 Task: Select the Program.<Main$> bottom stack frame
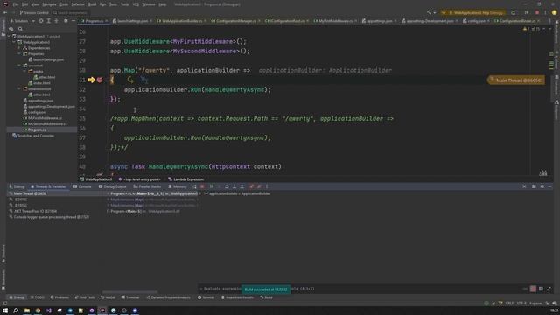[144, 211]
